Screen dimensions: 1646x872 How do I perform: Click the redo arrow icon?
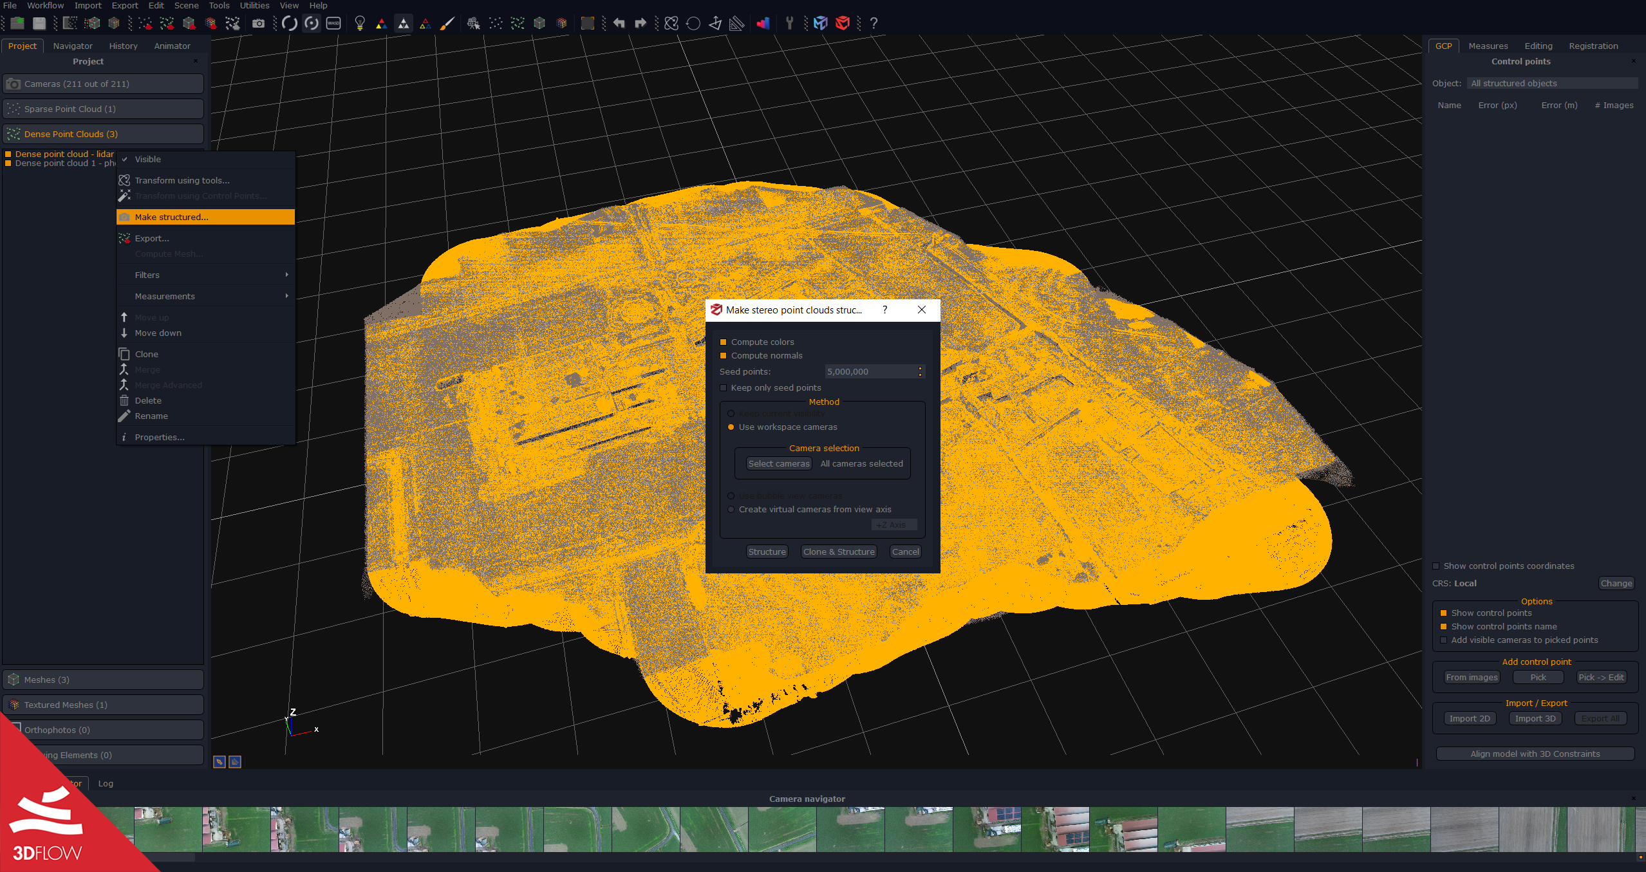tap(641, 23)
